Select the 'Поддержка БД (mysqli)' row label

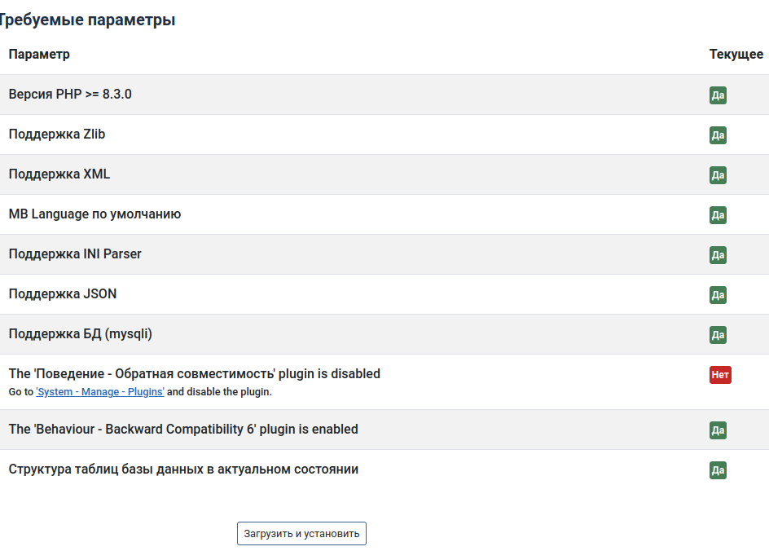coord(81,334)
